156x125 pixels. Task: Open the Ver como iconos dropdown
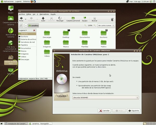point(106,26)
